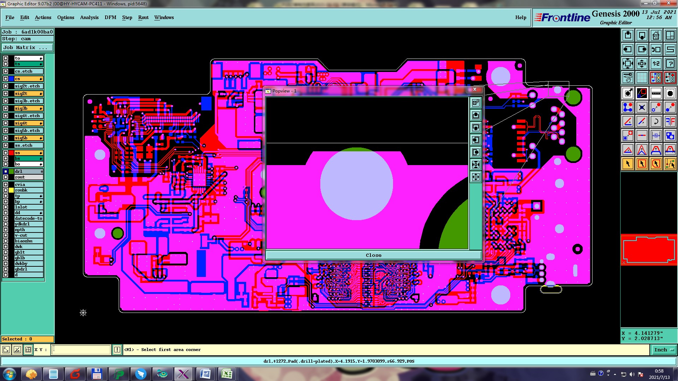Click the blue color swatch of cs layer

pyautogui.click(x=11, y=79)
